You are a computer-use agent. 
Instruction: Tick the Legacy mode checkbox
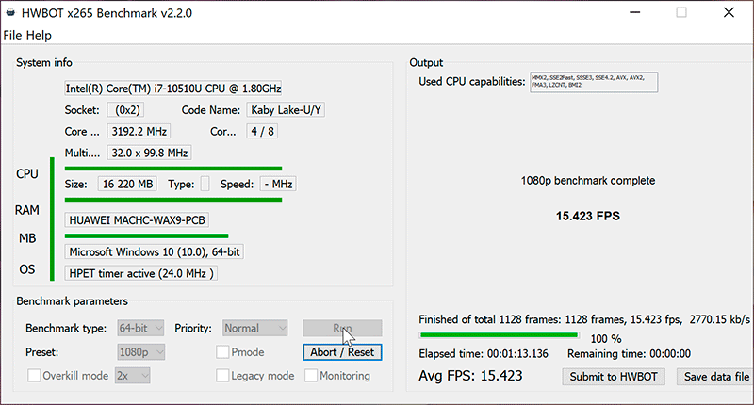coord(222,376)
